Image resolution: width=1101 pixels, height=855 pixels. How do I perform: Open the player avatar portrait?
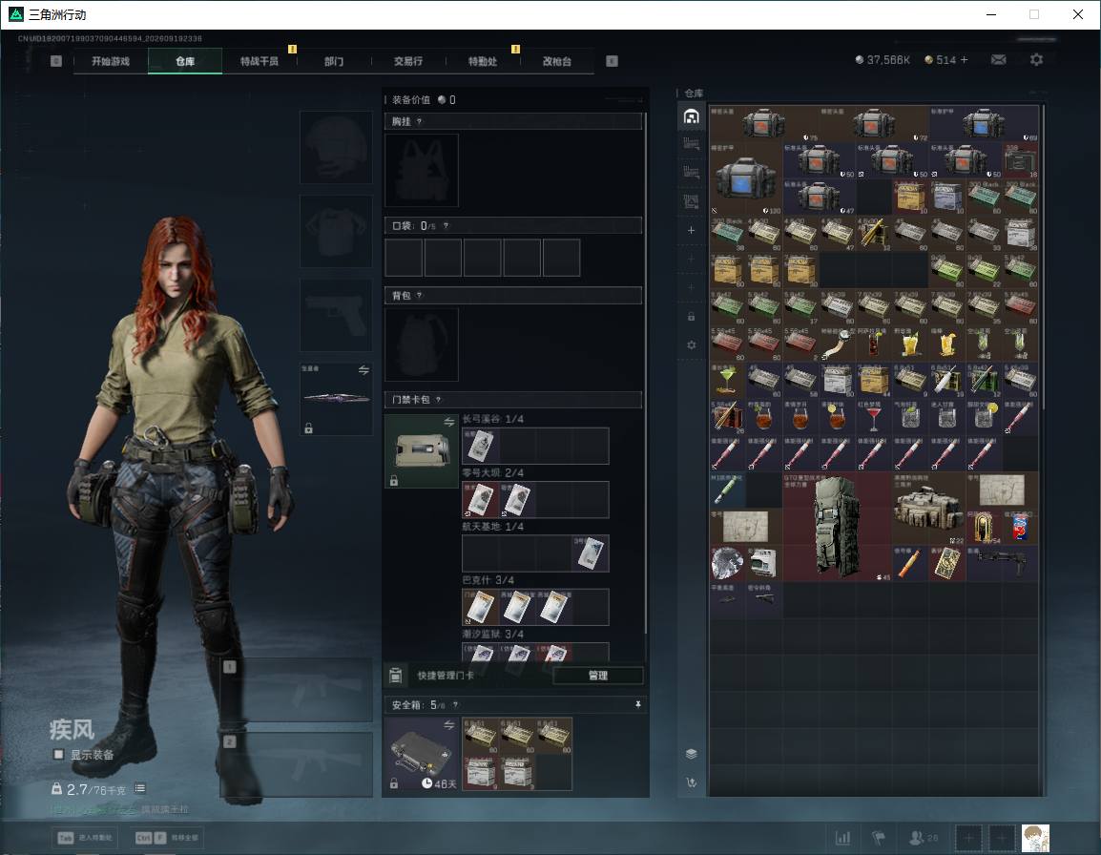(1035, 838)
